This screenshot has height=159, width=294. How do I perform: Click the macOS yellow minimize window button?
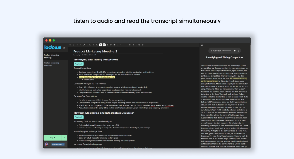coord(50,40)
